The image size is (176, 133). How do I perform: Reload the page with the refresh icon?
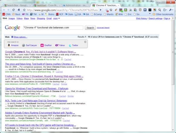pyautogui.click(x=13, y=10)
